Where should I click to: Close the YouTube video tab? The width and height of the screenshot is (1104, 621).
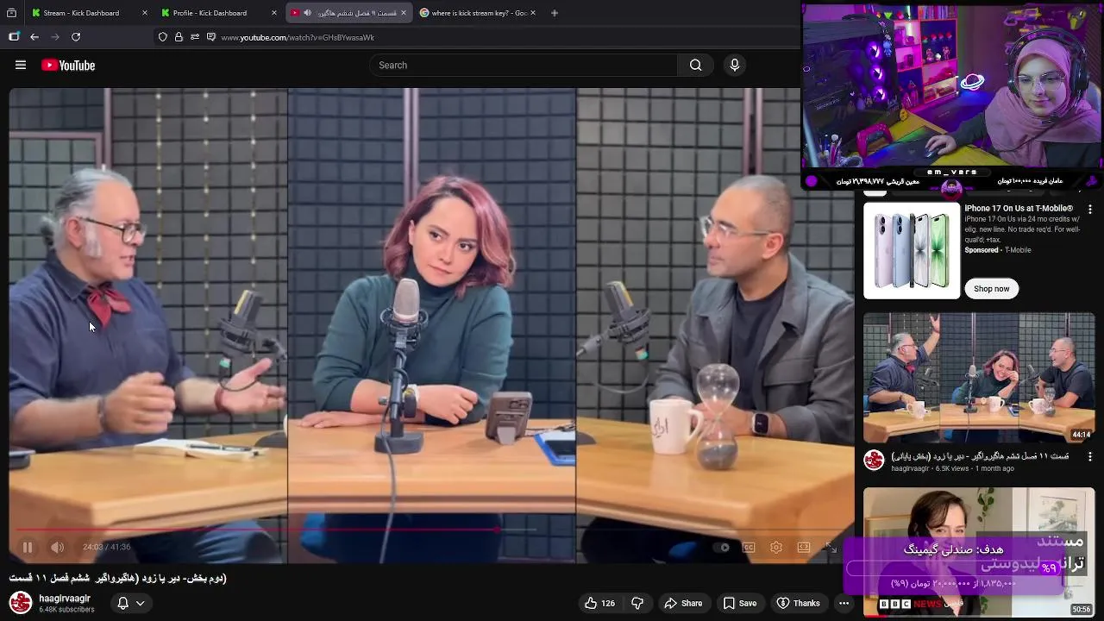[404, 13]
